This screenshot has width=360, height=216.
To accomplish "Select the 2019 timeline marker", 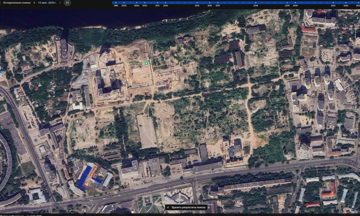I will click(287, 3).
